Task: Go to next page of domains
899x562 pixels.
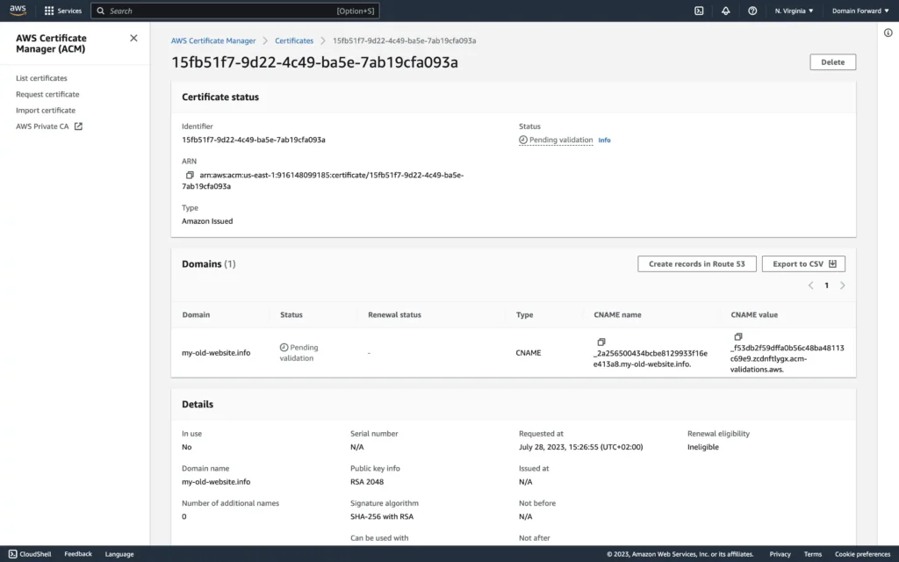Action: tap(842, 285)
